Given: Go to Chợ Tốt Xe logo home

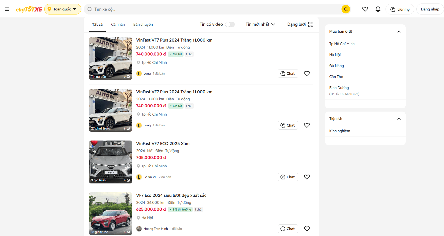Looking at the screenshot, I should coord(29,9).
